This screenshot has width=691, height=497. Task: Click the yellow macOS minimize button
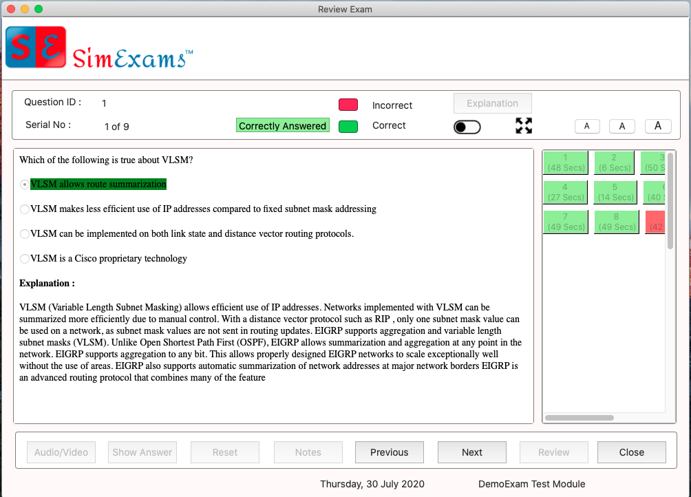click(25, 9)
